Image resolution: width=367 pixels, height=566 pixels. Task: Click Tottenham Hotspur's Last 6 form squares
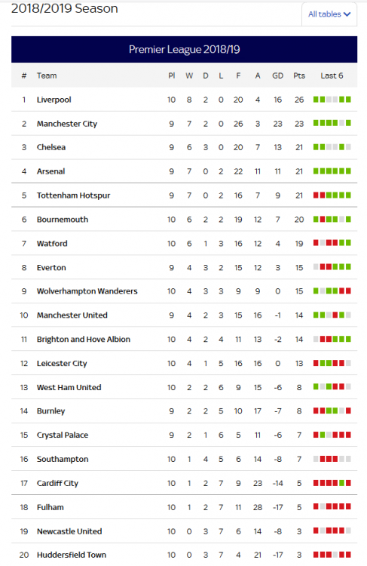[332, 195]
